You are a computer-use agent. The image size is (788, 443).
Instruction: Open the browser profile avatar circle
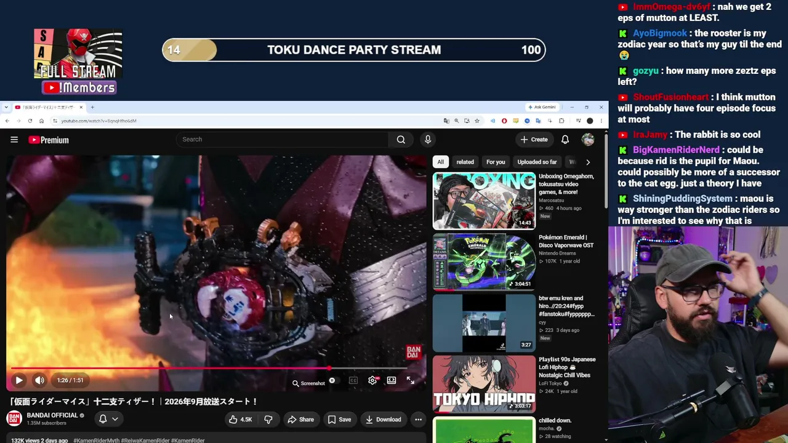[590, 121]
